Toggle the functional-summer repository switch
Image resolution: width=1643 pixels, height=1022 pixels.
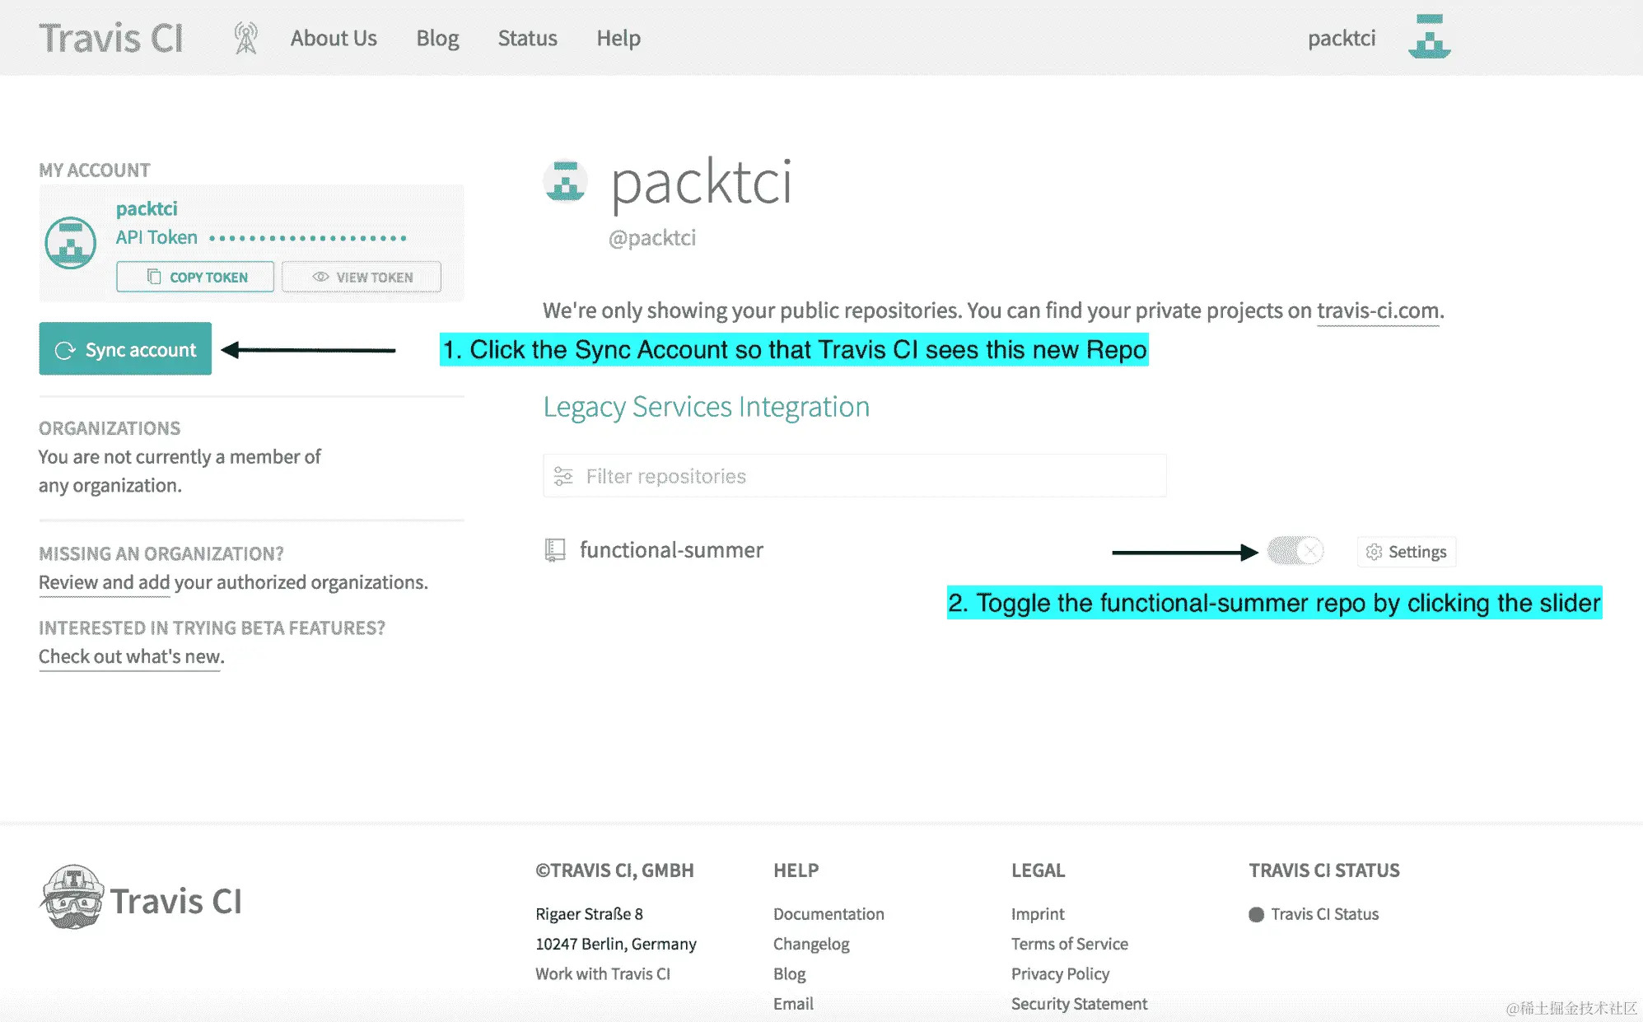pos(1295,550)
